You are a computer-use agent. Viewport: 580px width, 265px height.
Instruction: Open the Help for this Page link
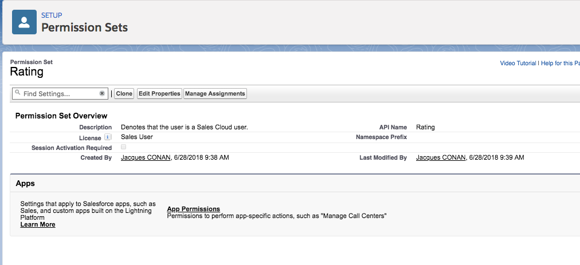(x=559, y=63)
